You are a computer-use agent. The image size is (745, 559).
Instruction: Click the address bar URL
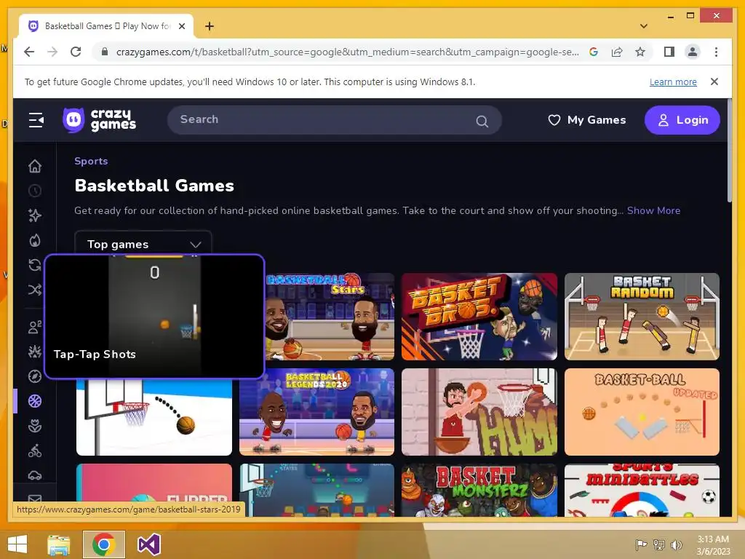[x=347, y=52]
